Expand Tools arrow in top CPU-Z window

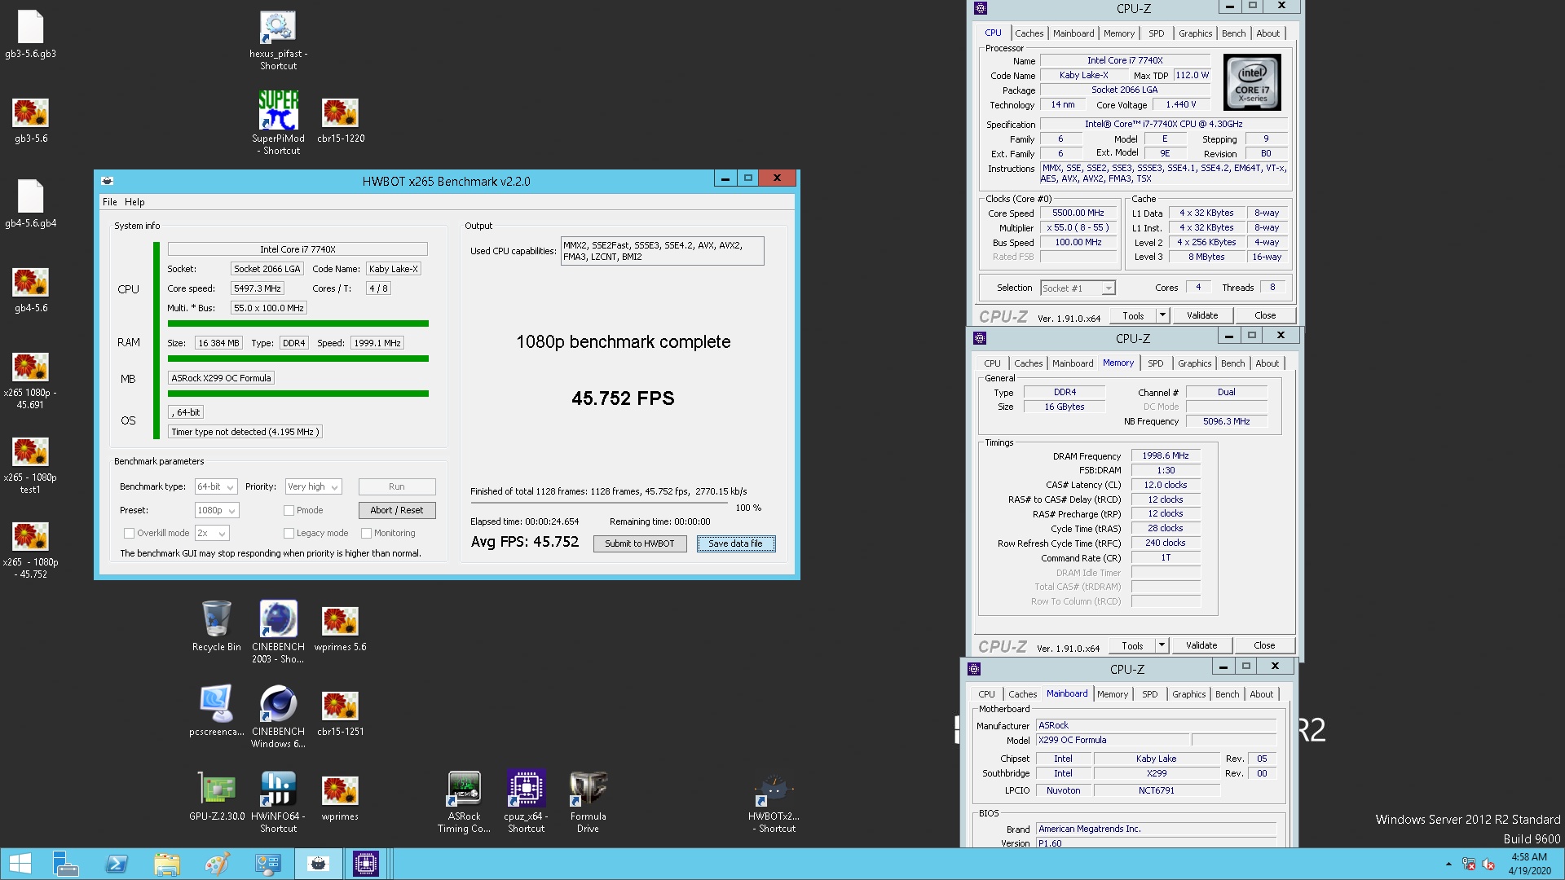point(1162,315)
